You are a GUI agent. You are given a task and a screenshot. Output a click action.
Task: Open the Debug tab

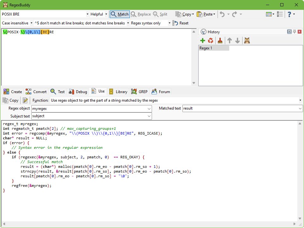[x=78, y=92]
